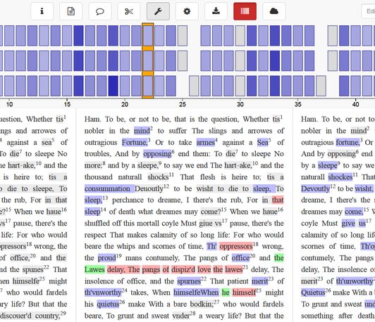Click the highlighted segment 22 cell in middle row

tap(148, 61)
